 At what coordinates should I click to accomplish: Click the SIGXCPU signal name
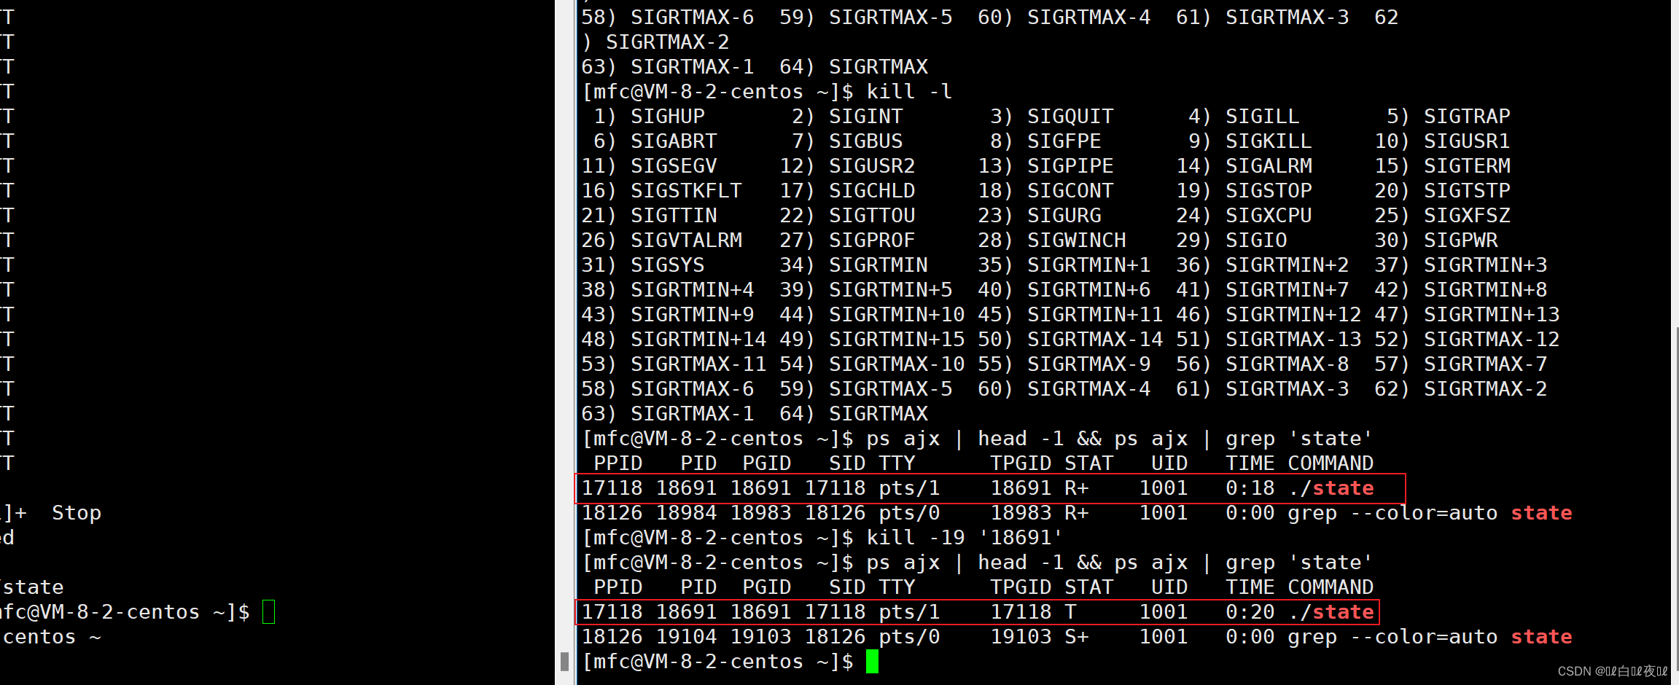(1269, 216)
